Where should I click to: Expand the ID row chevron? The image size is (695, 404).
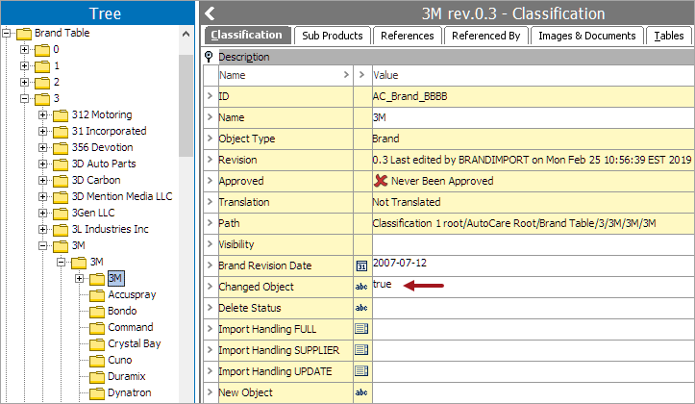pos(211,96)
